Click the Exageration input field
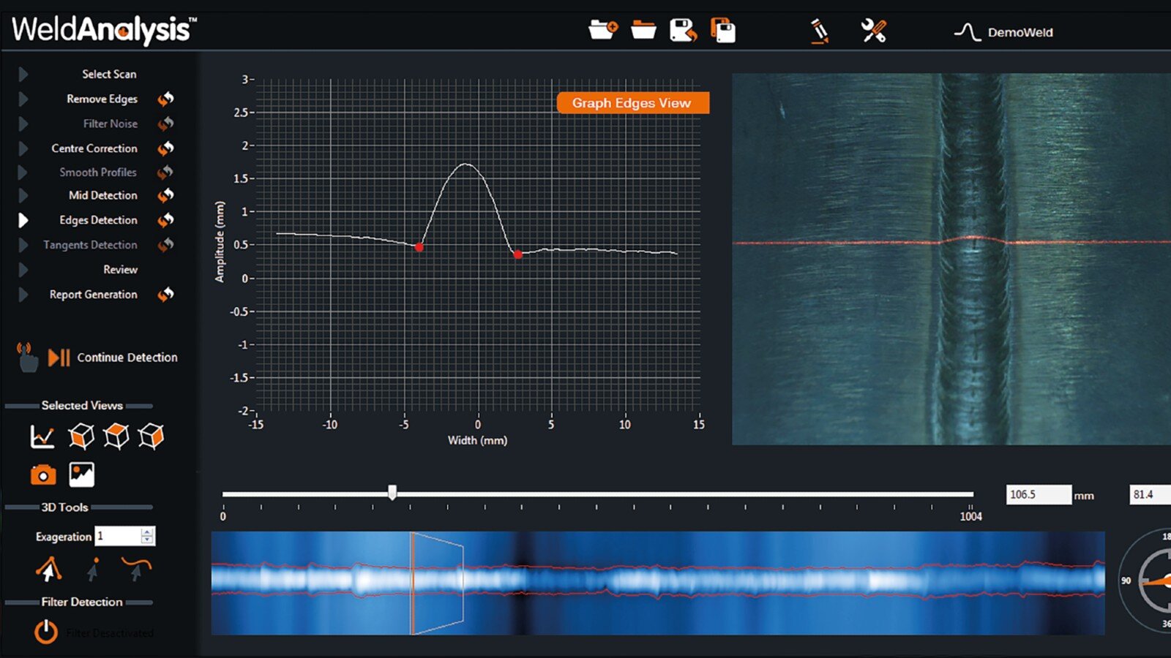The height and width of the screenshot is (658, 1171). [118, 537]
